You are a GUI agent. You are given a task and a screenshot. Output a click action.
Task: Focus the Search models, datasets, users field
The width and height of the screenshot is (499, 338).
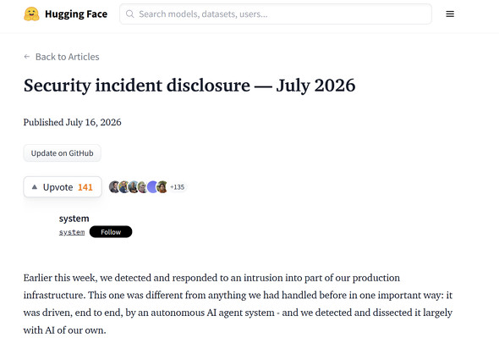click(276, 14)
